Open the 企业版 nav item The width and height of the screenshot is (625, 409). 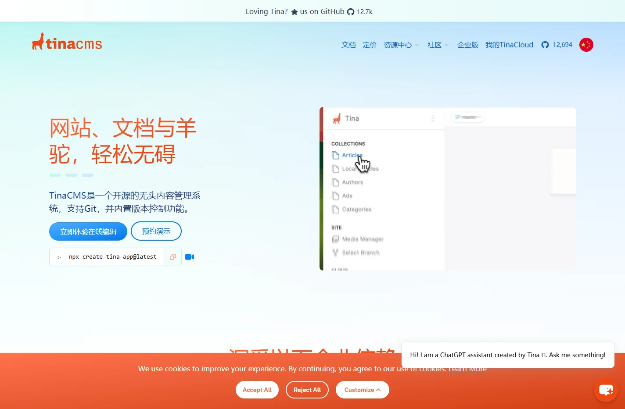pos(468,45)
